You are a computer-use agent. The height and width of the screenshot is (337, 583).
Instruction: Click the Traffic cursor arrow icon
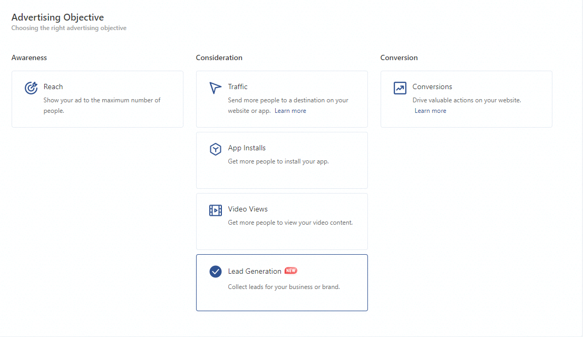(x=215, y=88)
